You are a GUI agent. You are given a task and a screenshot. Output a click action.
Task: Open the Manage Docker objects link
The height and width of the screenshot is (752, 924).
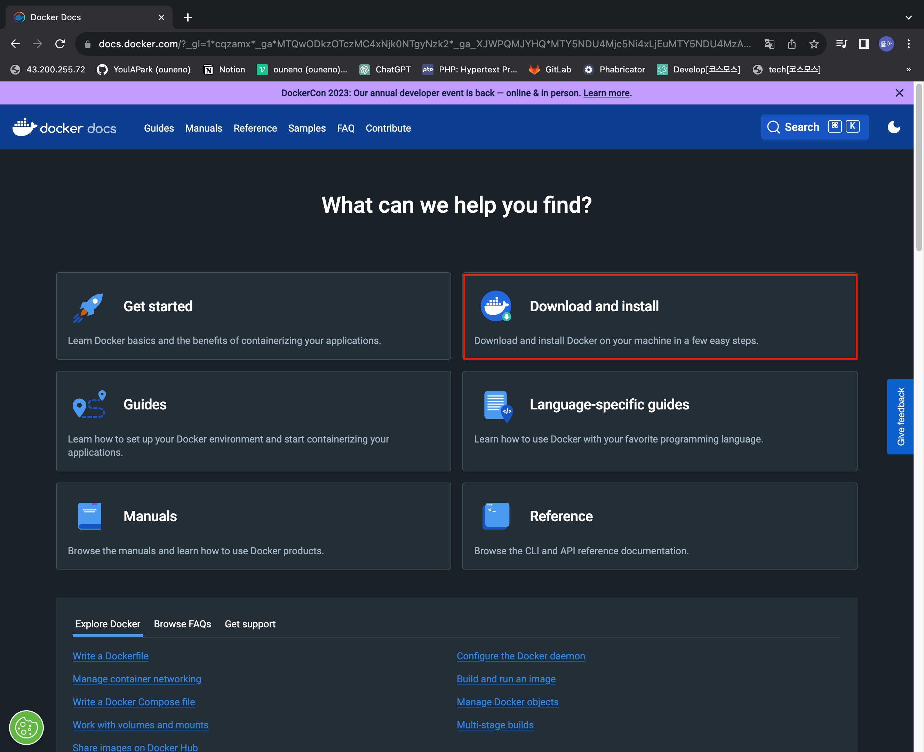click(x=507, y=702)
